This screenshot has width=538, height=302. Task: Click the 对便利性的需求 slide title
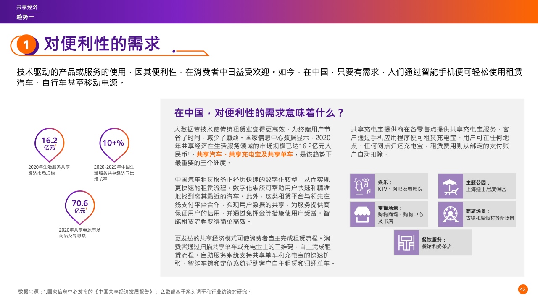coord(102,44)
